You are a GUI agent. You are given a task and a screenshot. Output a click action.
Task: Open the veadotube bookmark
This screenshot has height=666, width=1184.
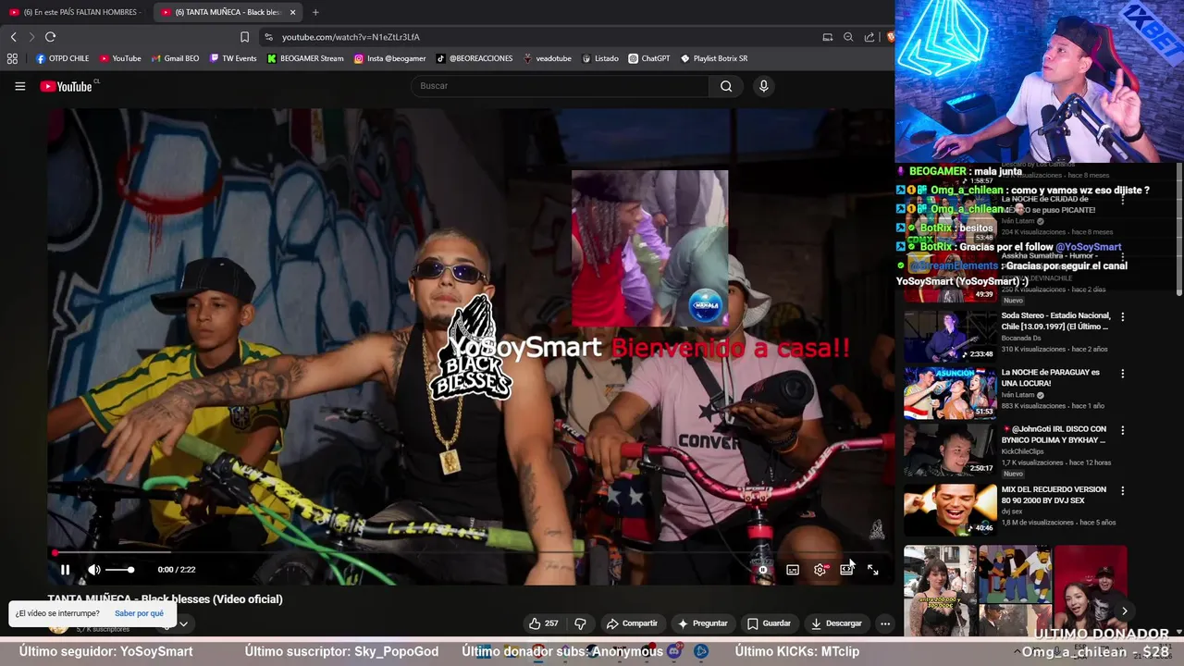[548, 58]
